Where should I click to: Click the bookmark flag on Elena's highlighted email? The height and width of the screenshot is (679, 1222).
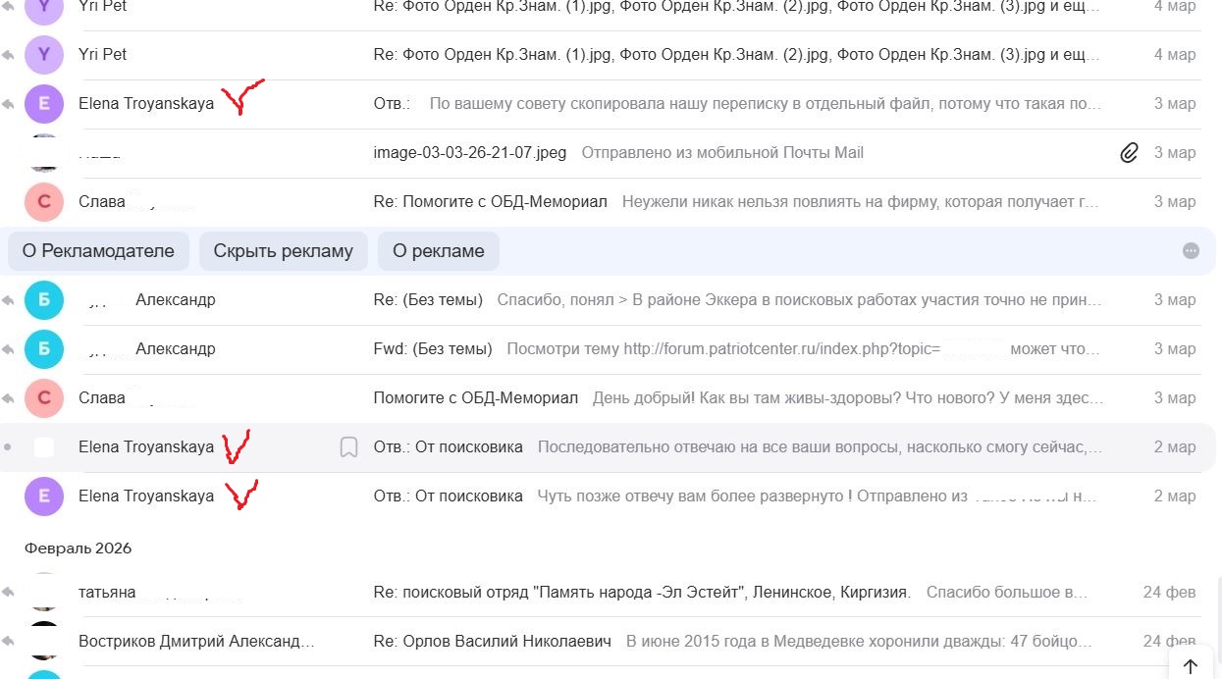click(x=347, y=447)
